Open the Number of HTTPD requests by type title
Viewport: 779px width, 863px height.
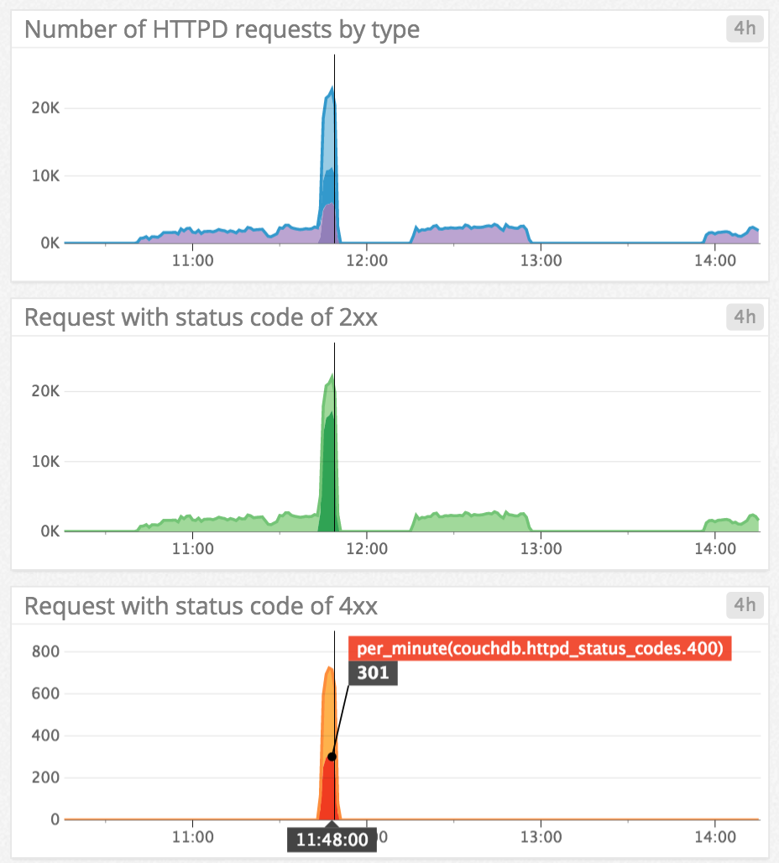pos(222,29)
